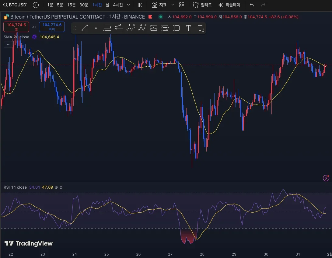332x258 pixels.
Task: Click the lightning bolt icon
Action: pyautogui.click(x=326, y=178)
